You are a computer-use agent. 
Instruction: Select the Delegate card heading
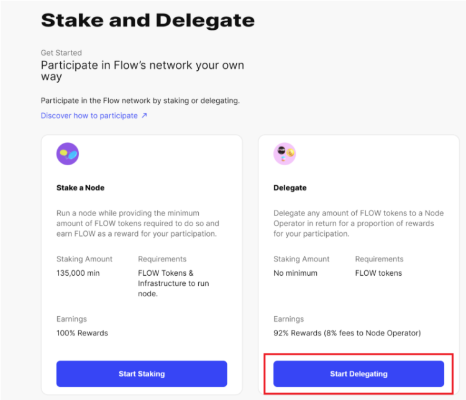[290, 188]
